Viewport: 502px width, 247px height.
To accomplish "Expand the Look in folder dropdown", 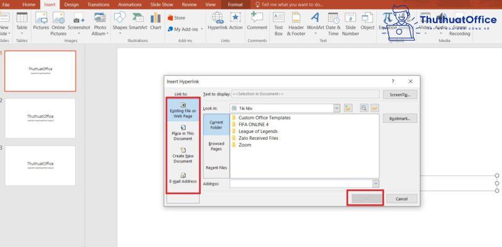I will [336, 108].
